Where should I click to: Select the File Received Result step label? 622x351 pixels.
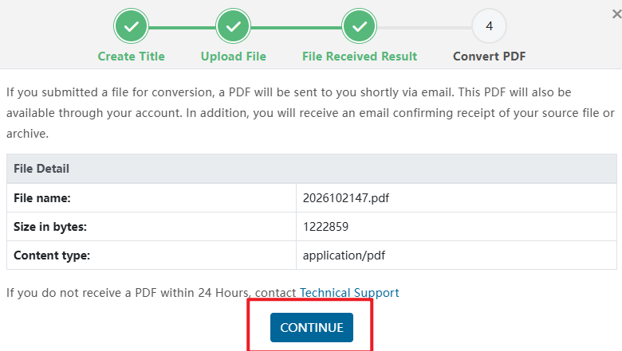(360, 57)
